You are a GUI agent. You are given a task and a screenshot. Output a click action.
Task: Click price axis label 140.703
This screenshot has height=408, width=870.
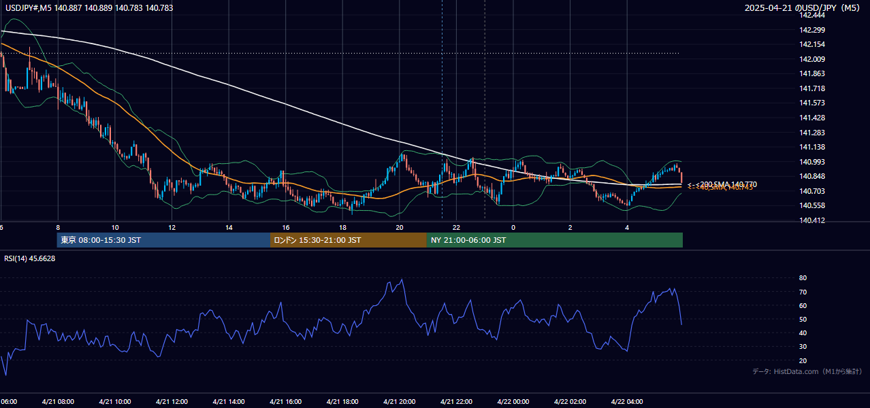coord(812,191)
